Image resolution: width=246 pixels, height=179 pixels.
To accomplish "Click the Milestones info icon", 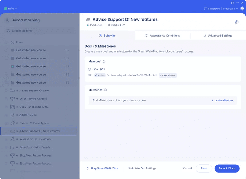I will (x=105, y=90).
